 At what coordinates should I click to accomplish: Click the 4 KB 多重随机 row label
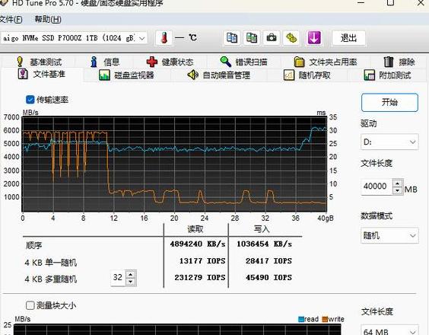tap(51, 279)
